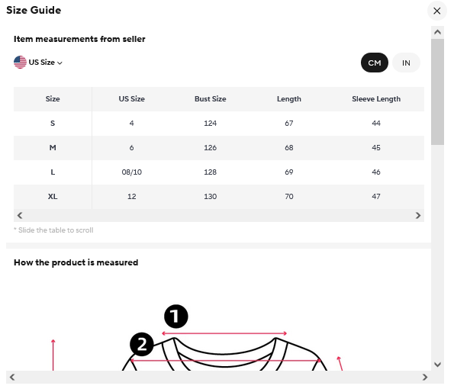Select the XL size row

click(219, 197)
